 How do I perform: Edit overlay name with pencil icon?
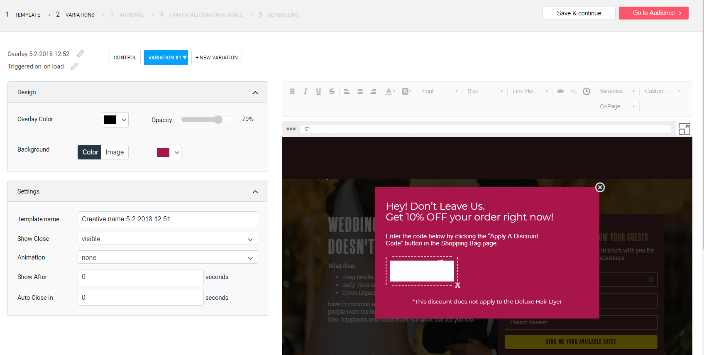pos(81,54)
